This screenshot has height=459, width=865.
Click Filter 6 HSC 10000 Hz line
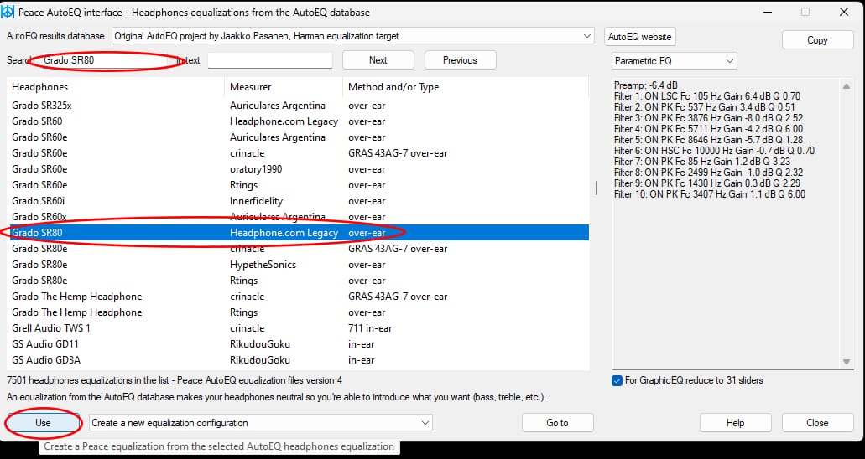[x=714, y=151]
